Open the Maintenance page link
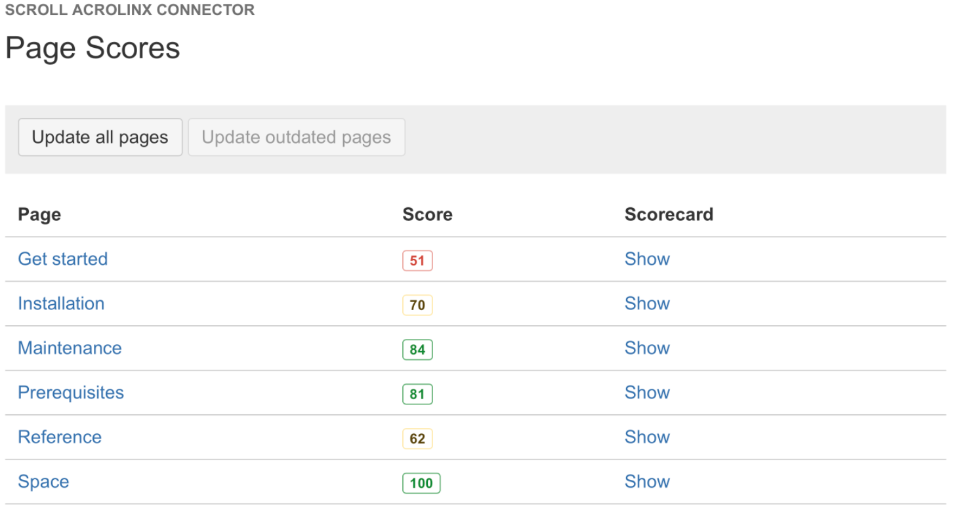The width and height of the screenshot is (958, 510). coord(70,348)
